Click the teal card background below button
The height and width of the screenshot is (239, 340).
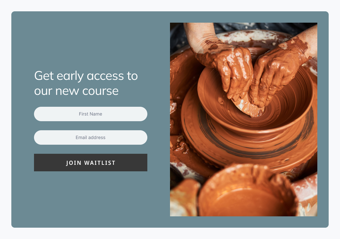click(x=91, y=198)
